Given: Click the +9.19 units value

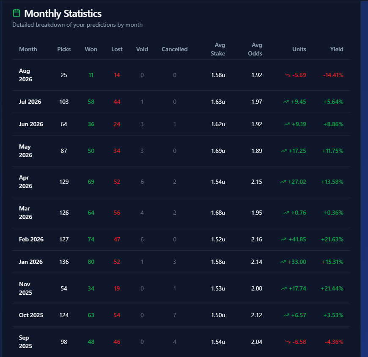Looking at the screenshot, I should (299, 124).
